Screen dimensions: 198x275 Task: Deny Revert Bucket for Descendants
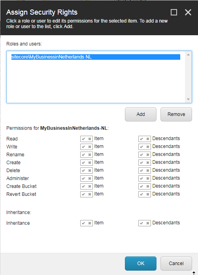point(148,194)
